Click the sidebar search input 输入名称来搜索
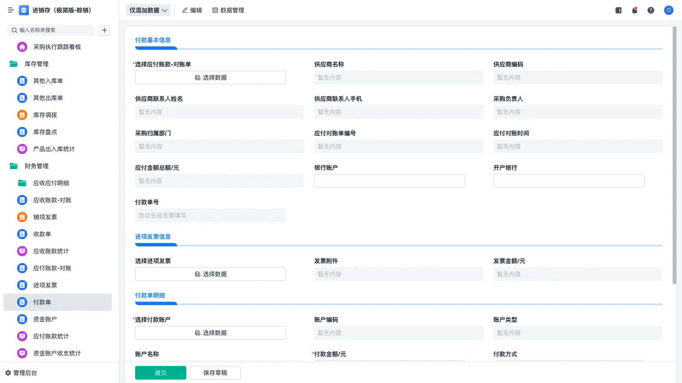Image resolution: width=682 pixels, height=383 pixels. pyautogui.click(x=51, y=30)
